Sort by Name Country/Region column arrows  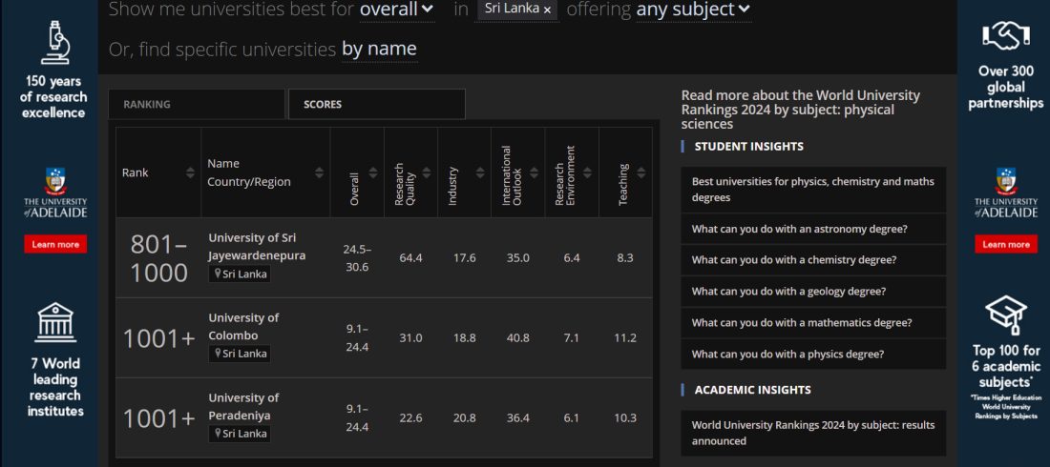(x=319, y=173)
